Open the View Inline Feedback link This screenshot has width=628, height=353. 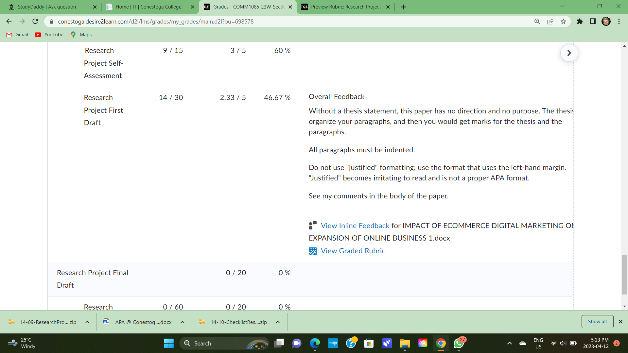(355, 226)
